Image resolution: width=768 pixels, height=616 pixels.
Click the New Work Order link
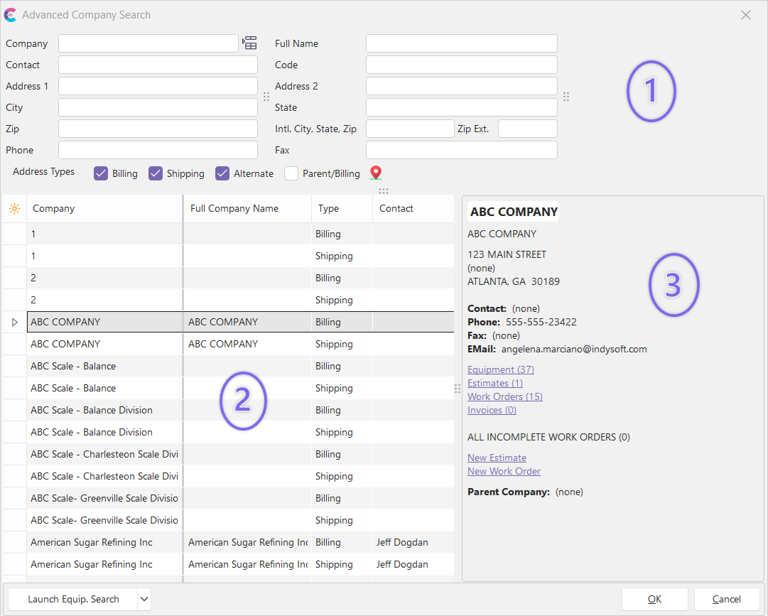coord(504,471)
